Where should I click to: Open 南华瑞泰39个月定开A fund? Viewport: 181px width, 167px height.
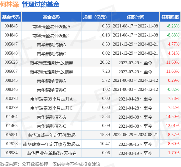tap(51, 99)
